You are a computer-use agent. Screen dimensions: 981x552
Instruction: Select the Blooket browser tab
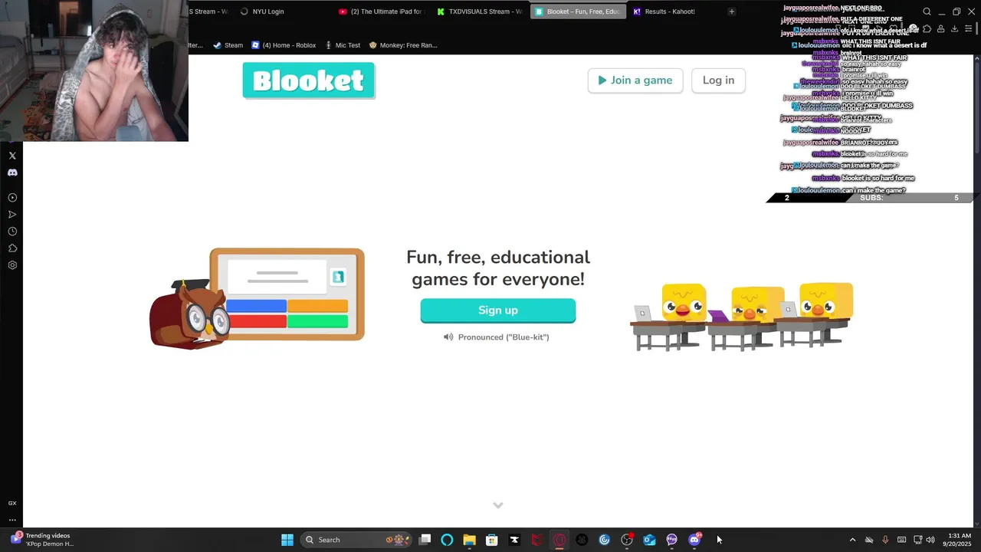579,11
